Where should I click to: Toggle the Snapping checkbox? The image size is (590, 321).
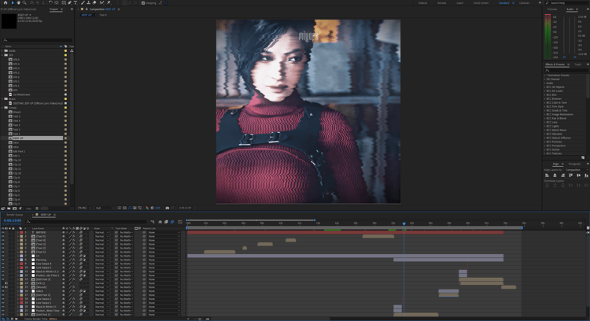[x=143, y=3]
